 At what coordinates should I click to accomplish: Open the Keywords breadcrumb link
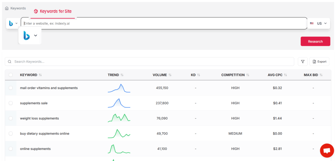18,8
